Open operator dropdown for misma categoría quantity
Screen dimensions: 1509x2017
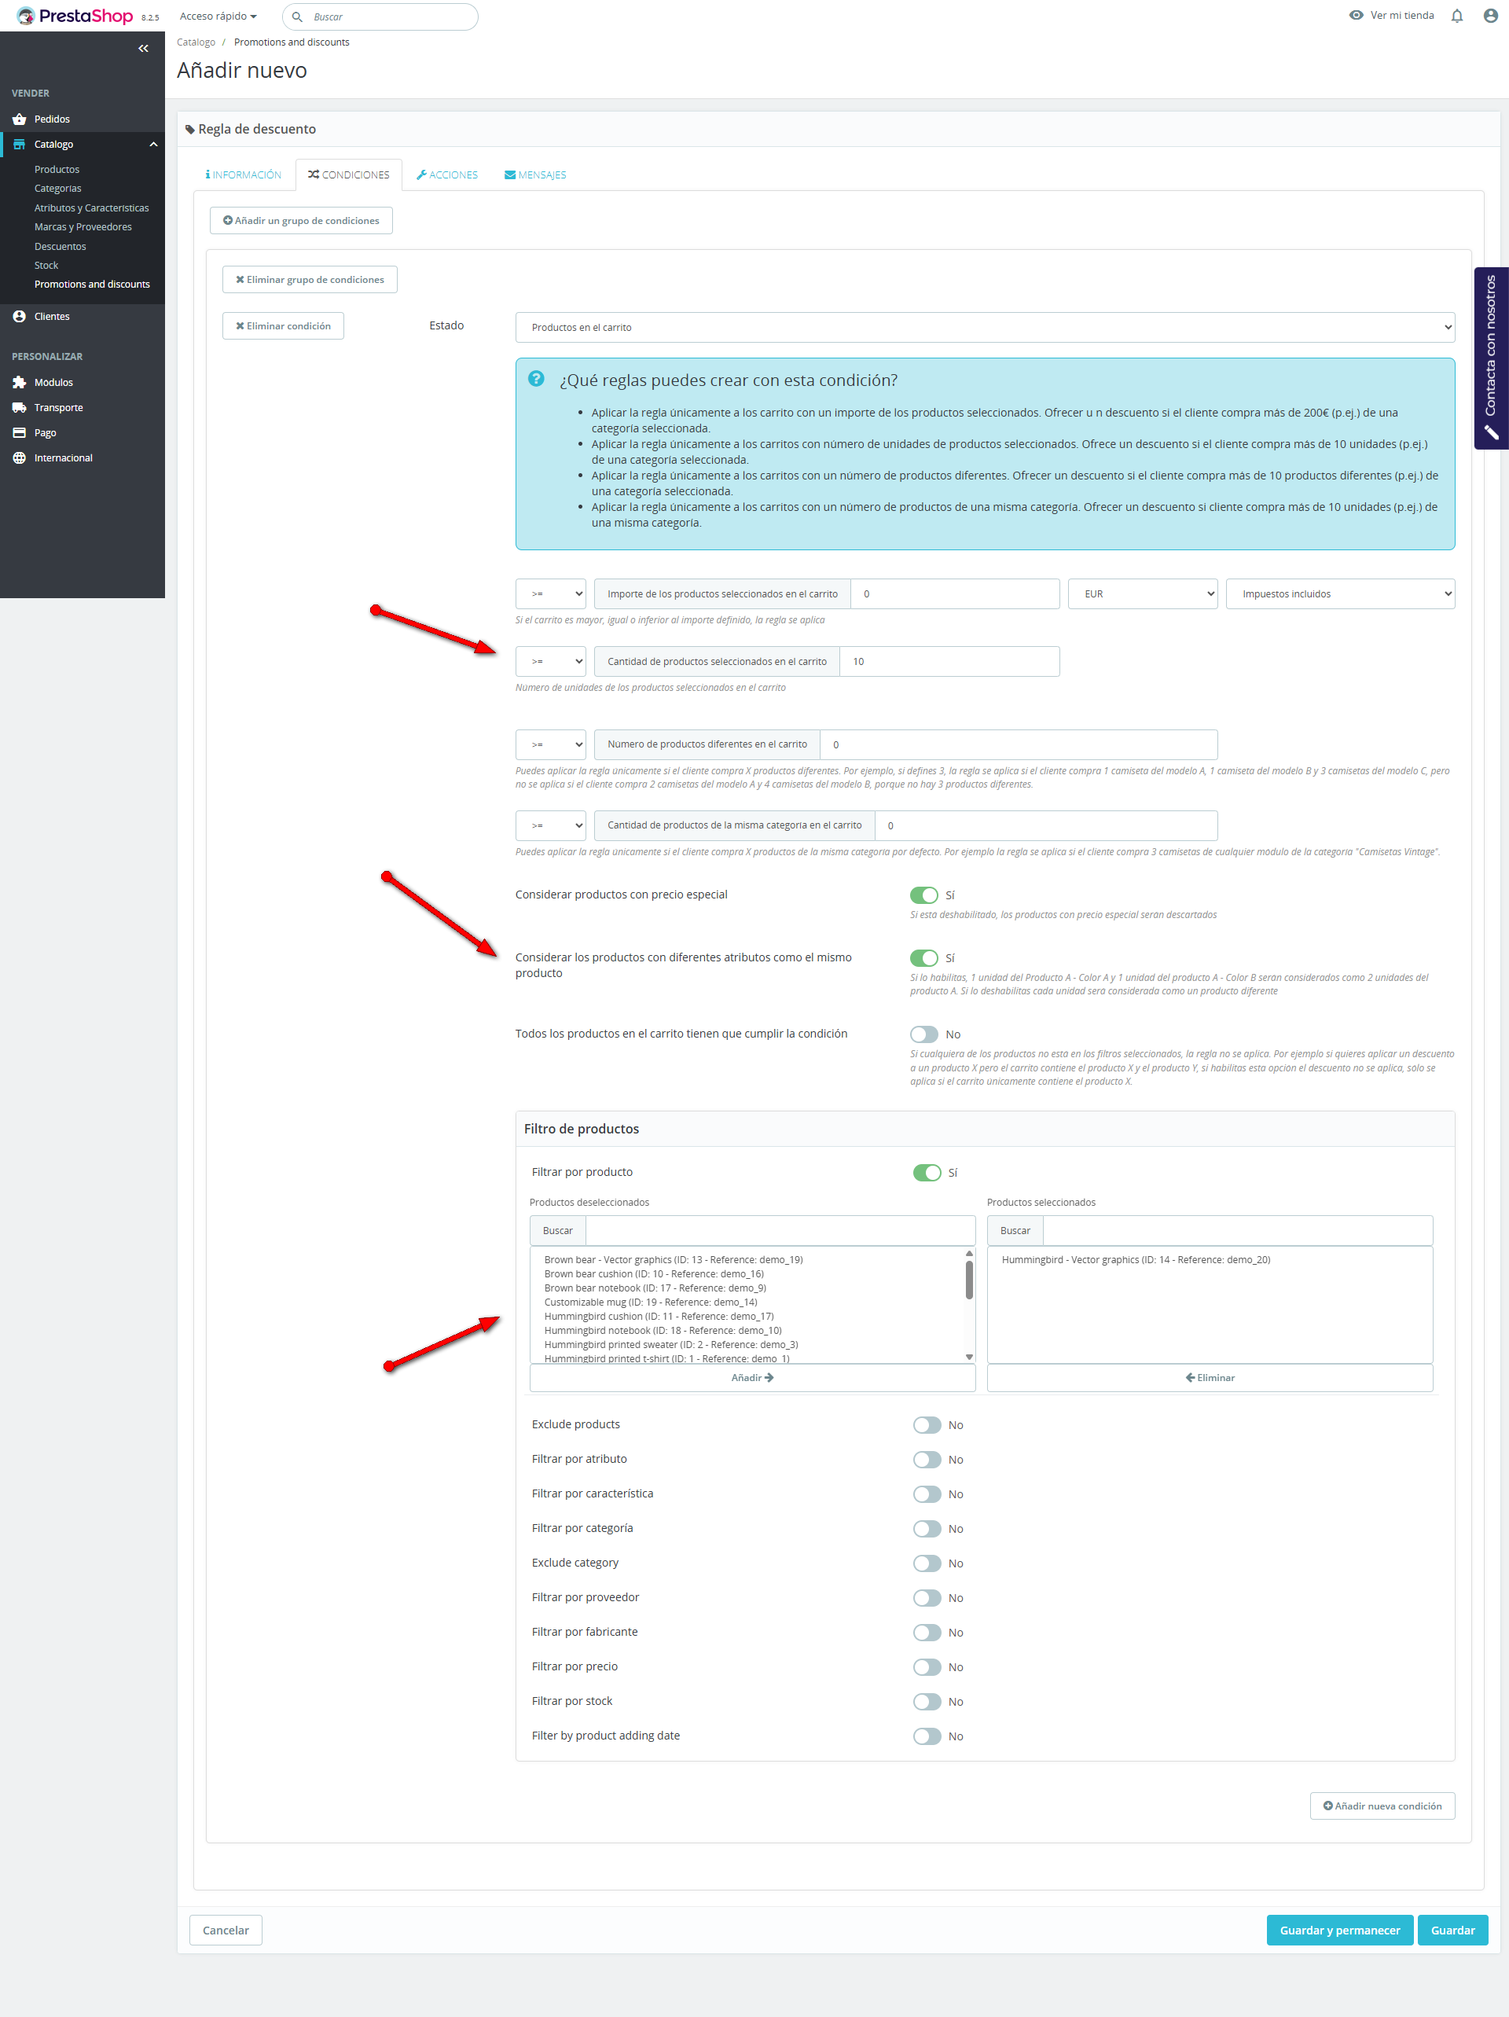coord(550,826)
